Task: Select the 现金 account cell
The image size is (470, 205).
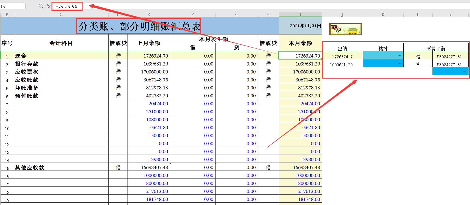Action: point(61,56)
